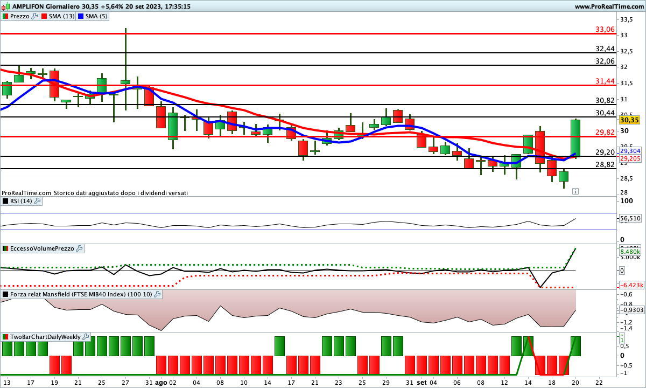646x388 pixels.
Task: Click the Storico dati aggiustato dividend note
Action: coord(121,192)
